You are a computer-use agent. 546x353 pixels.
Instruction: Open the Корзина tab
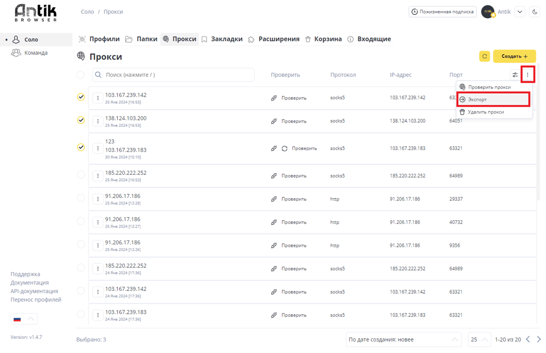(324, 39)
